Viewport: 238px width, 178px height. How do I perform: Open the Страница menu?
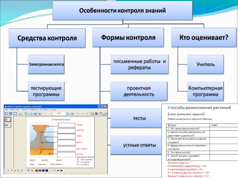click(x=24, y=109)
